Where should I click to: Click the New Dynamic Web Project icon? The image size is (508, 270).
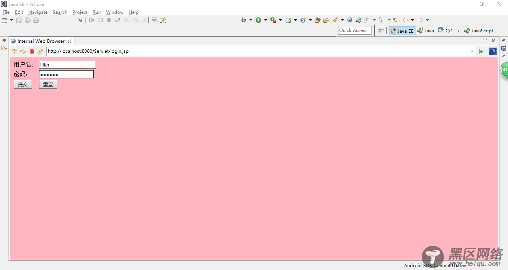click(289, 20)
